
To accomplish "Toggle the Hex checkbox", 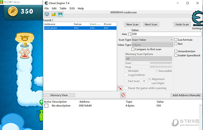I will (x=130, y=34).
